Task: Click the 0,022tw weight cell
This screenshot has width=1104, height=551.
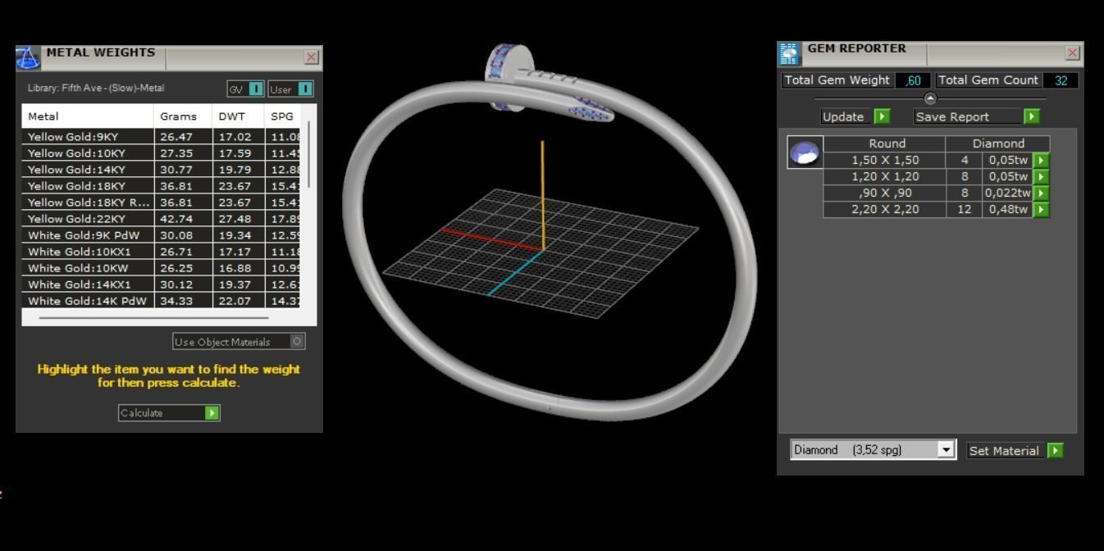Action: click(1007, 194)
